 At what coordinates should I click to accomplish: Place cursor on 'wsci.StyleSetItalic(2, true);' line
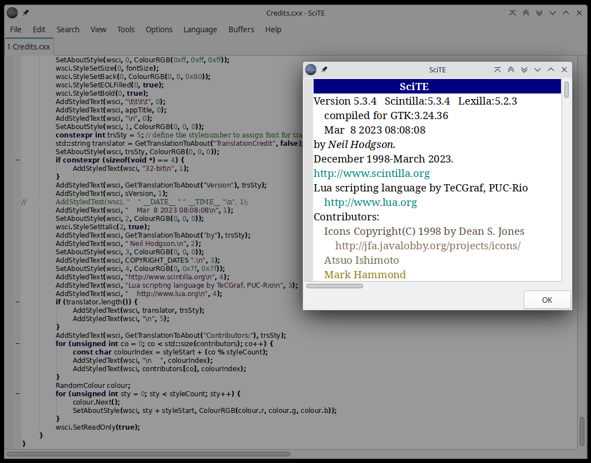102,227
